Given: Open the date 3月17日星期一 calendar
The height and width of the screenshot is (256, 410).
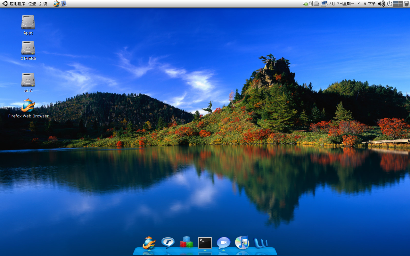Looking at the screenshot, I should [x=342, y=4].
